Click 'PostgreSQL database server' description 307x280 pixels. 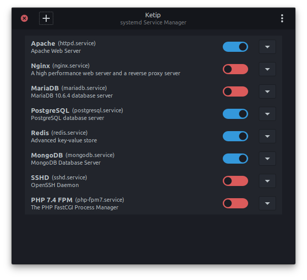click(67, 118)
